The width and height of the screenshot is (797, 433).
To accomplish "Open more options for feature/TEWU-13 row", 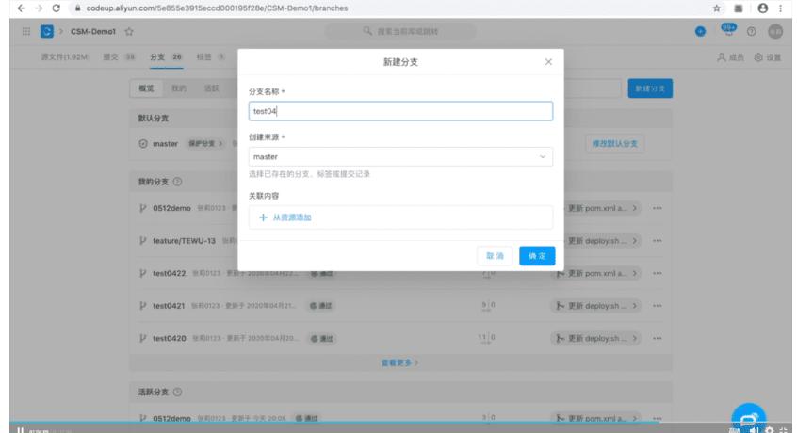I will [x=658, y=241].
